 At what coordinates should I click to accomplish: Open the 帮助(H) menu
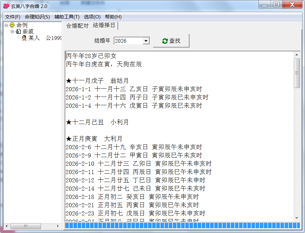(x=113, y=17)
